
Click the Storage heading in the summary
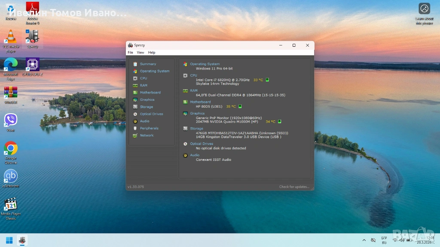click(x=196, y=128)
